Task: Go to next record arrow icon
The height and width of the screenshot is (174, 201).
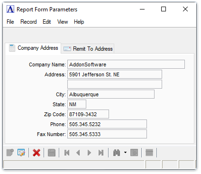Action: click(89, 153)
